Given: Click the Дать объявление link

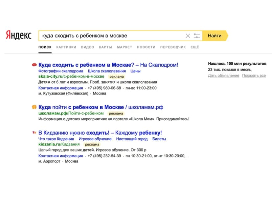Looking at the screenshot, I should pyautogui.click(x=224, y=75).
